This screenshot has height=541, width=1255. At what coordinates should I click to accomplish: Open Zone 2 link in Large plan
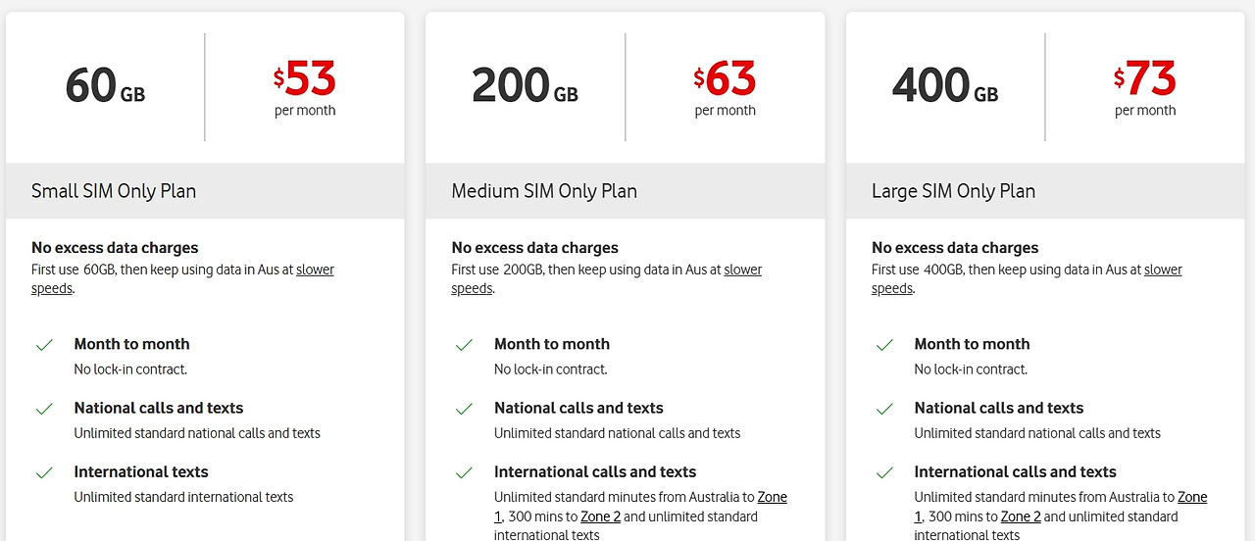1021,516
